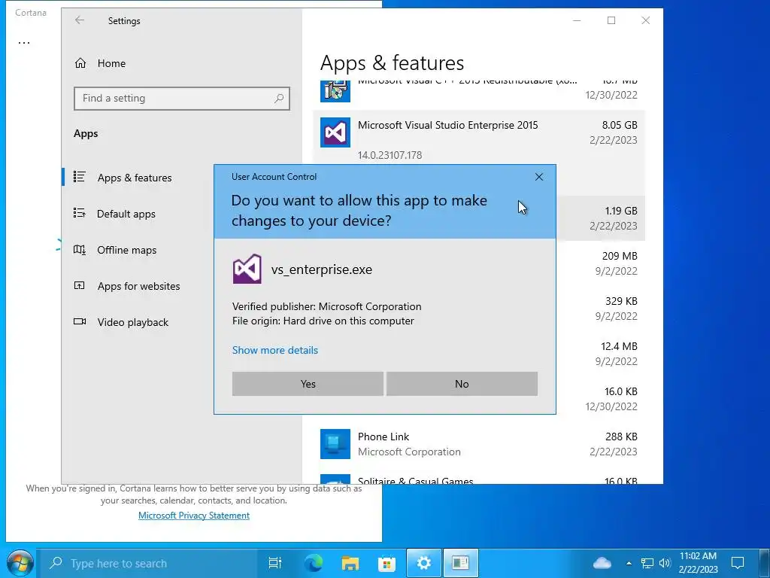
Task: Click the Visual C++ Redistributable installer icon
Action: 335,91
